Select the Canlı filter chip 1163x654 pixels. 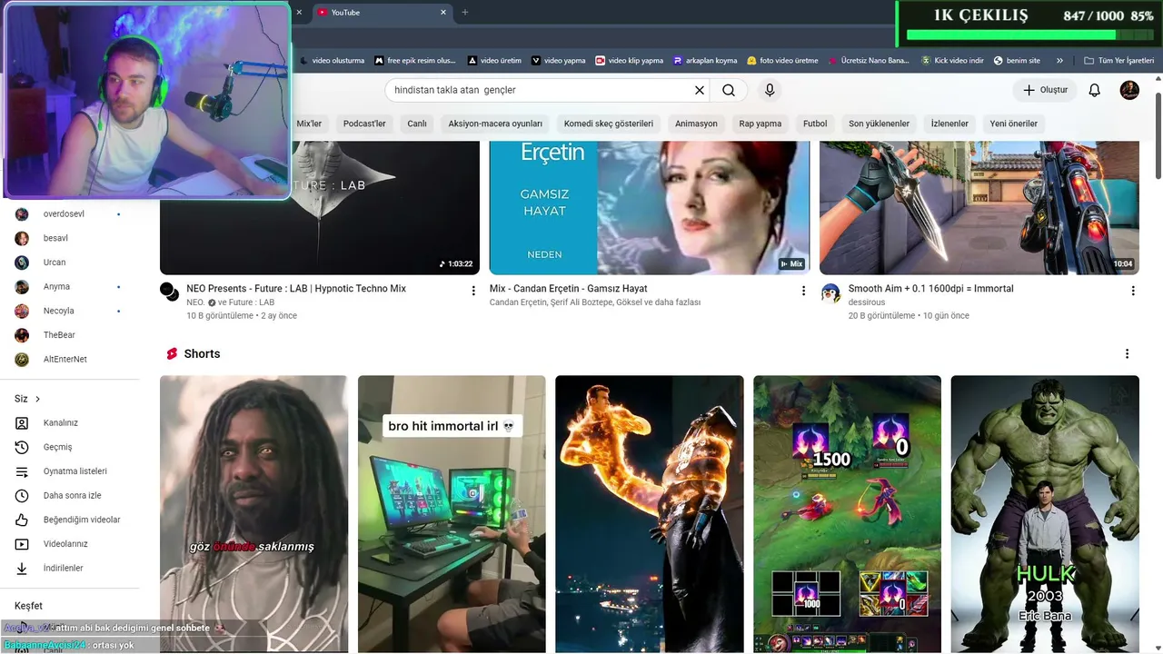(417, 124)
